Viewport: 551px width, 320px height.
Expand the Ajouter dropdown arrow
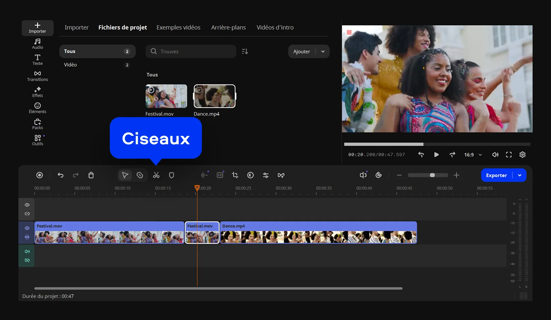pyautogui.click(x=323, y=51)
